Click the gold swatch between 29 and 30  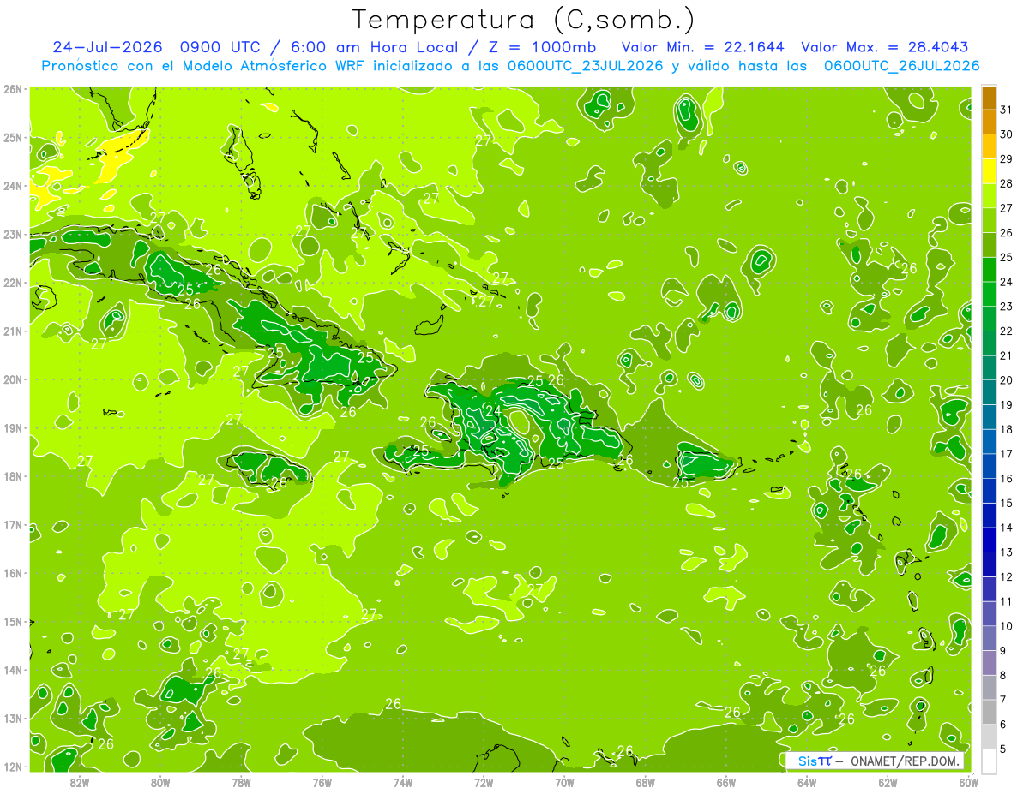tap(989, 147)
